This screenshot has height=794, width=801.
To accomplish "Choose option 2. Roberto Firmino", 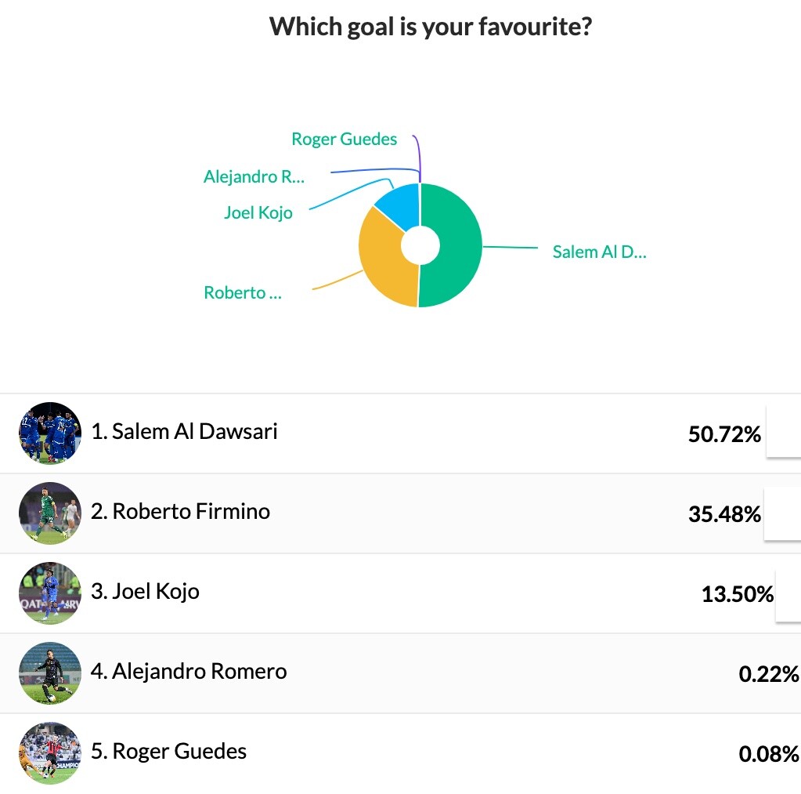I will click(401, 513).
